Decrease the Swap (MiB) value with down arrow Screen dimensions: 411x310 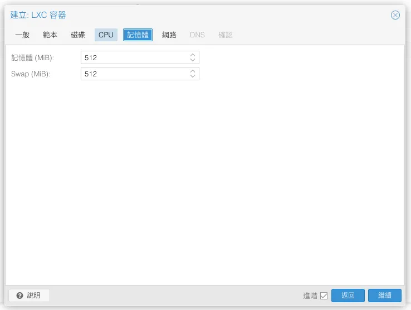pyautogui.click(x=193, y=76)
